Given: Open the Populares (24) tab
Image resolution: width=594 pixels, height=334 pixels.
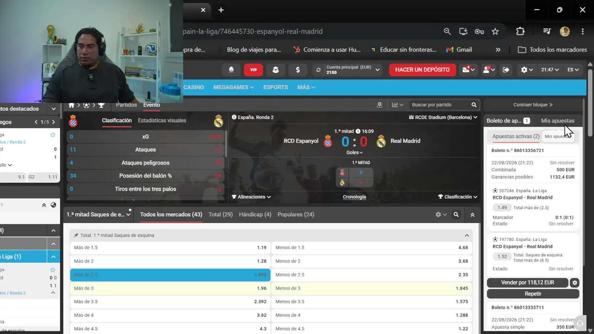Looking at the screenshot, I should point(296,214).
